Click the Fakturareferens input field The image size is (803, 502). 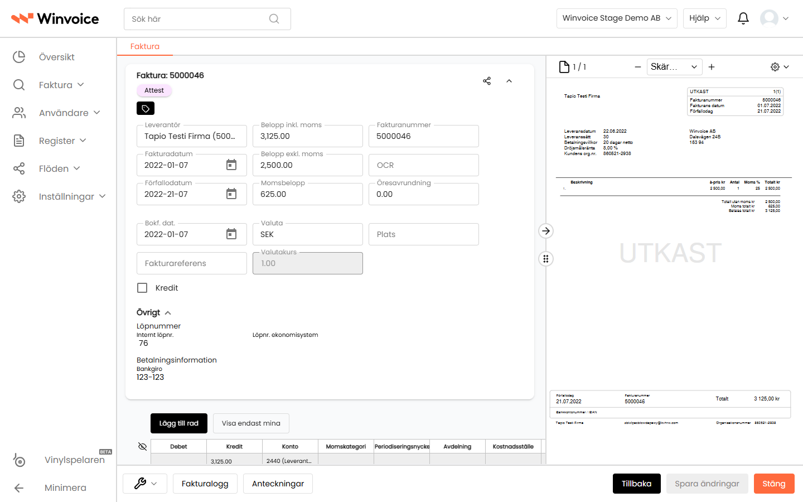tap(192, 263)
